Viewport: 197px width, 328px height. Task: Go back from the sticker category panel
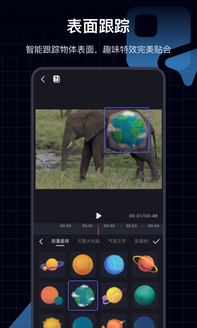coord(41,241)
